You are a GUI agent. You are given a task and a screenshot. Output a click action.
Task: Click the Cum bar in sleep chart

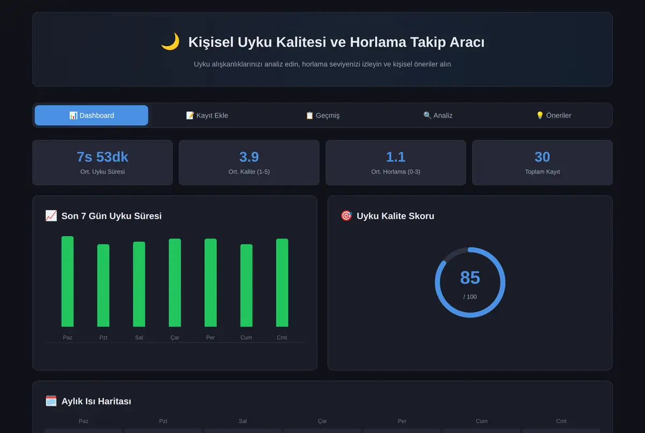click(x=246, y=286)
